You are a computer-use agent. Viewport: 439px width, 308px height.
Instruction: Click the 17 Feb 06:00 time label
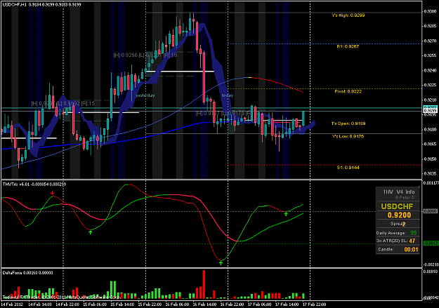[x=260, y=304]
